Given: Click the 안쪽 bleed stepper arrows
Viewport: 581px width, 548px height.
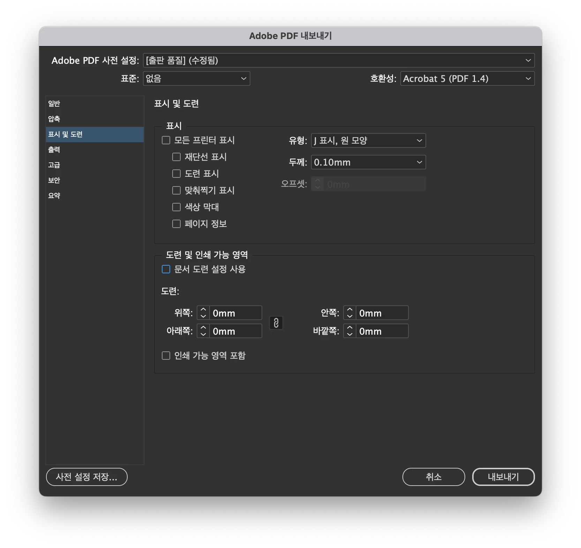Looking at the screenshot, I should pyautogui.click(x=350, y=313).
